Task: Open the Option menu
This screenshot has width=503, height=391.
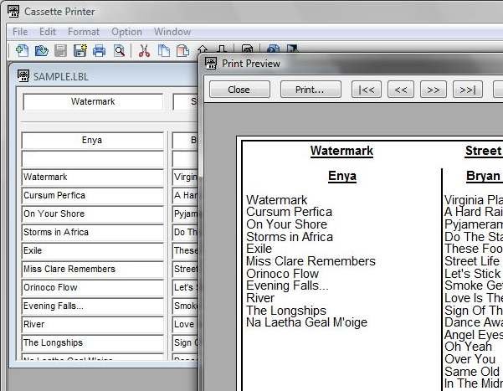Action: point(126,32)
